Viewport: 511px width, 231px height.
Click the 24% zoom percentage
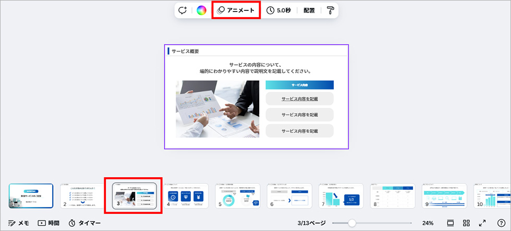[428, 223]
